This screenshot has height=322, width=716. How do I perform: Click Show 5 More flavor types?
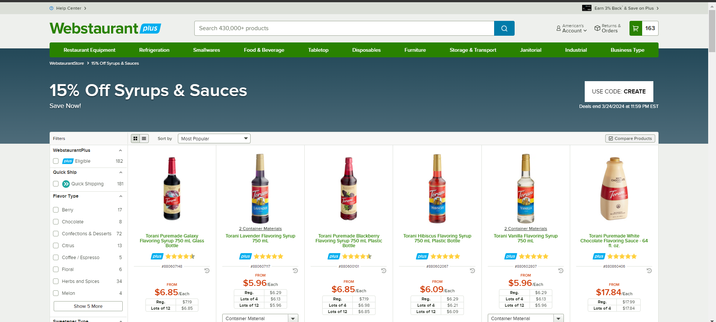(x=88, y=306)
